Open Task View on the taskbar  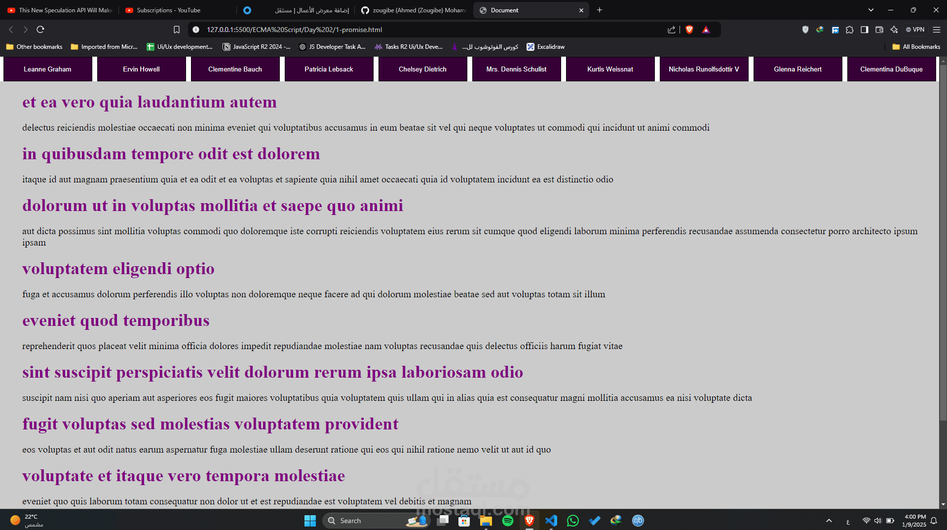pyautogui.click(x=443, y=521)
